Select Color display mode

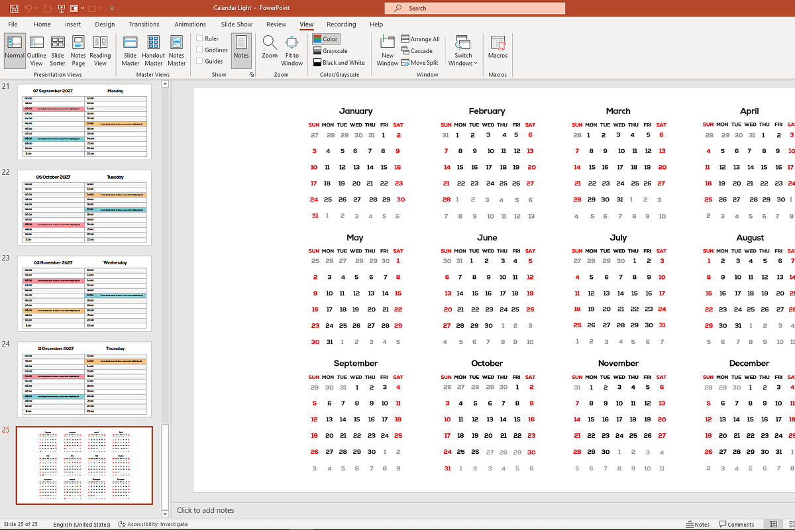[326, 39]
